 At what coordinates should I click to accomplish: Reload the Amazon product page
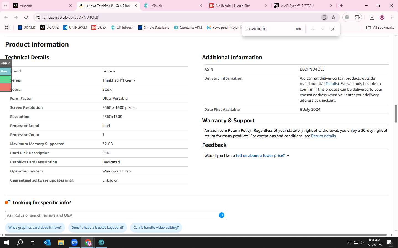[x=26, y=17]
